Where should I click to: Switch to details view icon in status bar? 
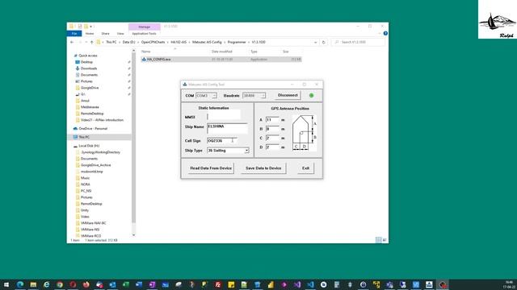click(x=379, y=240)
